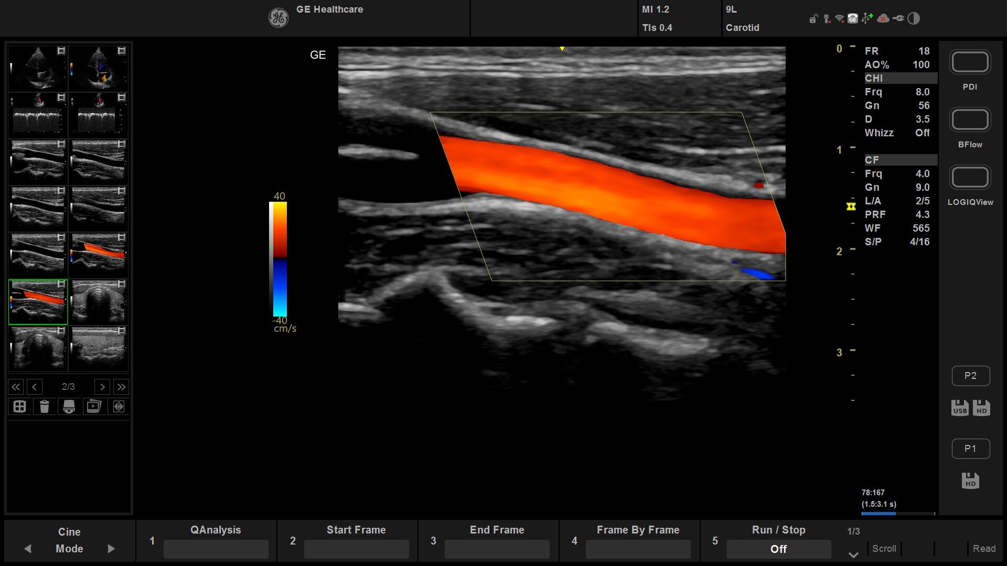Select the Frame By Frame menu item
The width and height of the screenshot is (1007, 566).
tap(638, 548)
